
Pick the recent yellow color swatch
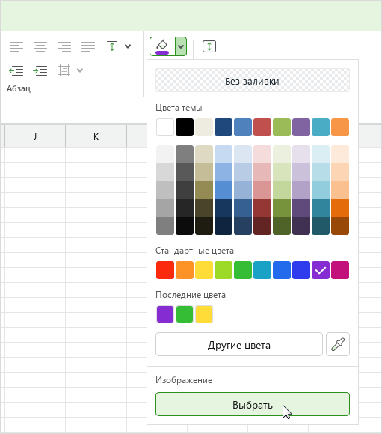tap(204, 314)
